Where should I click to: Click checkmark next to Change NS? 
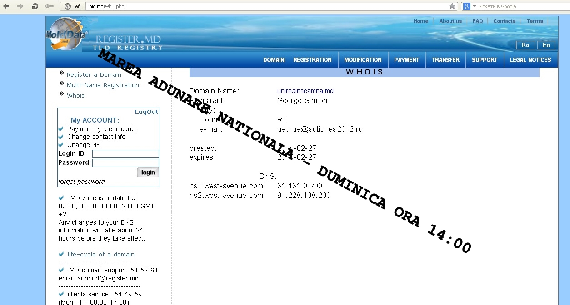[x=61, y=145]
